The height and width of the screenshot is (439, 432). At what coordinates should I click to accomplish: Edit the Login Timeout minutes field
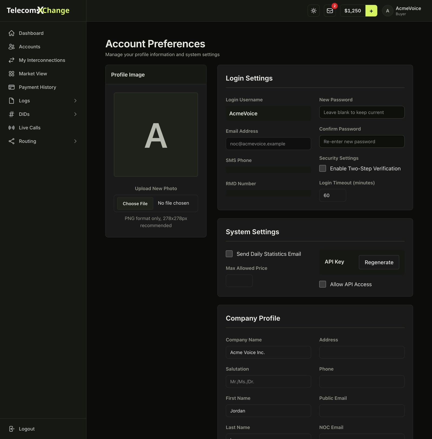click(x=333, y=195)
